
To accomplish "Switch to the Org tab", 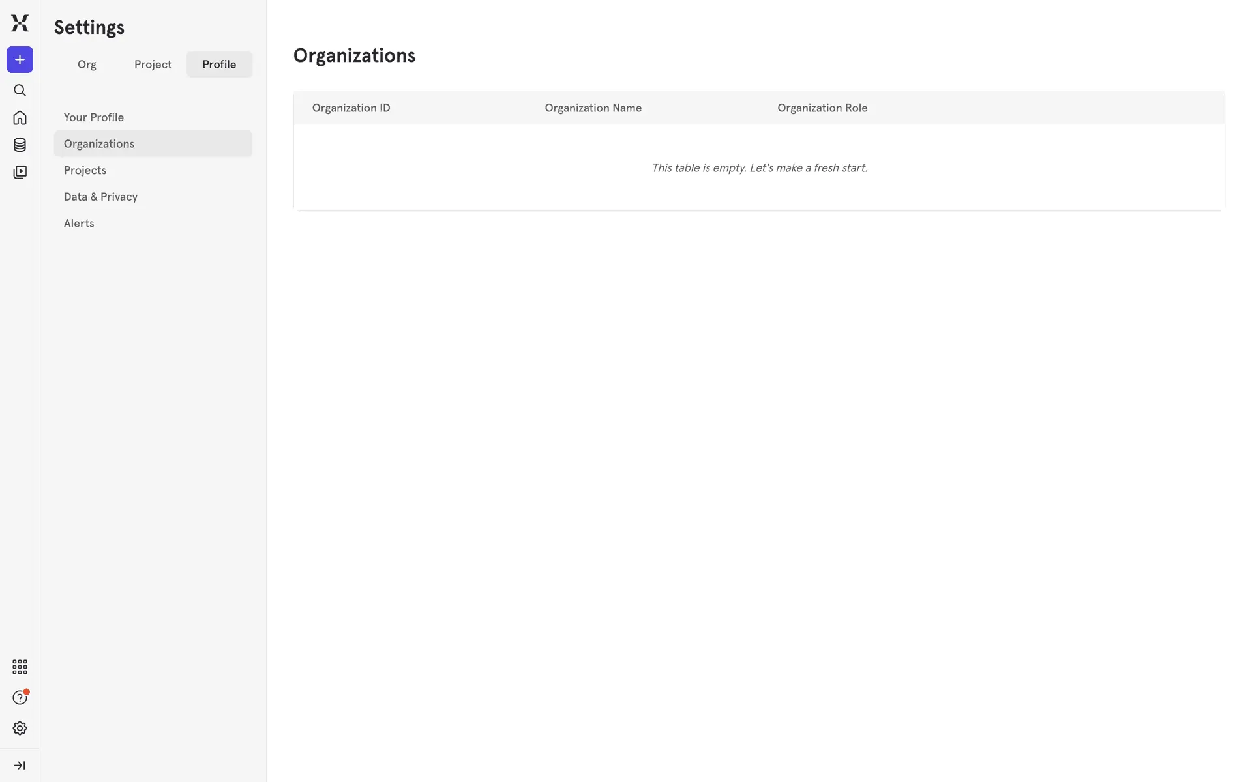I will pos(87,65).
